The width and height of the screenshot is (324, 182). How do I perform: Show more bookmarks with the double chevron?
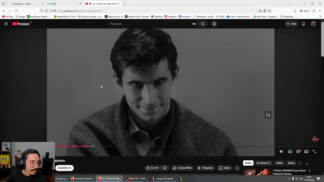pyautogui.click(x=320, y=17)
